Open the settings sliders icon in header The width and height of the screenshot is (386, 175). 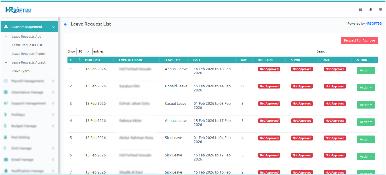click(381, 10)
